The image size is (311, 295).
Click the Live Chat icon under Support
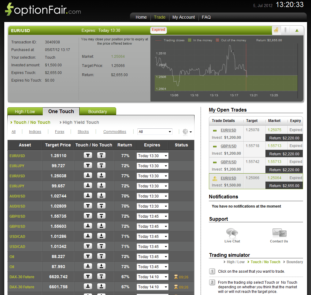pos(232,233)
